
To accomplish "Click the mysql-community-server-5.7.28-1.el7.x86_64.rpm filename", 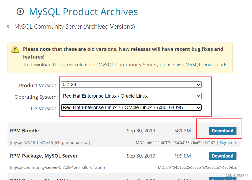I will click(57, 167).
